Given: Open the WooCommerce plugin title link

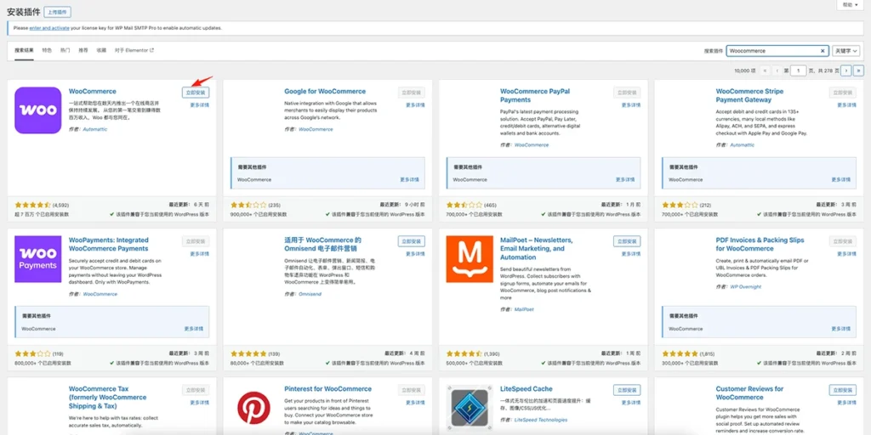Looking at the screenshot, I should [92, 92].
